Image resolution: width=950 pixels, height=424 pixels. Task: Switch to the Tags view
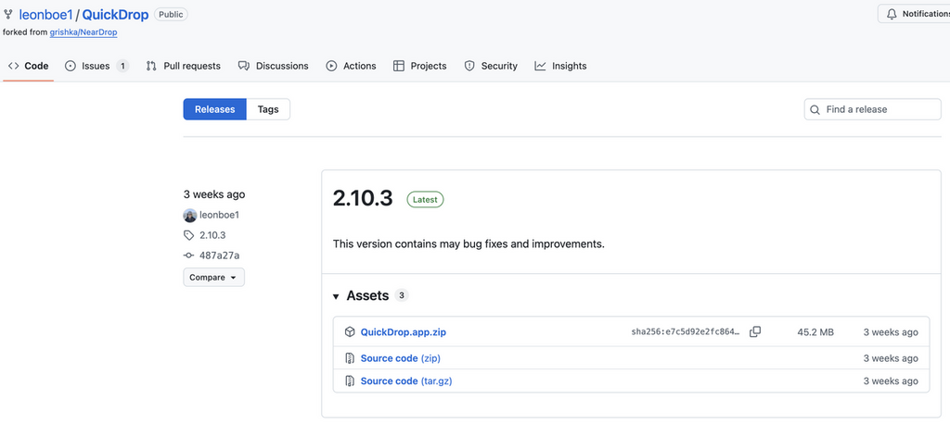click(268, 109)
